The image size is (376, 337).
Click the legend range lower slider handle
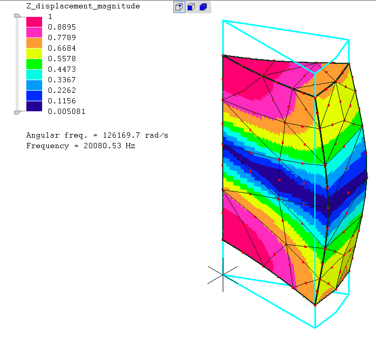click(17, 112)
